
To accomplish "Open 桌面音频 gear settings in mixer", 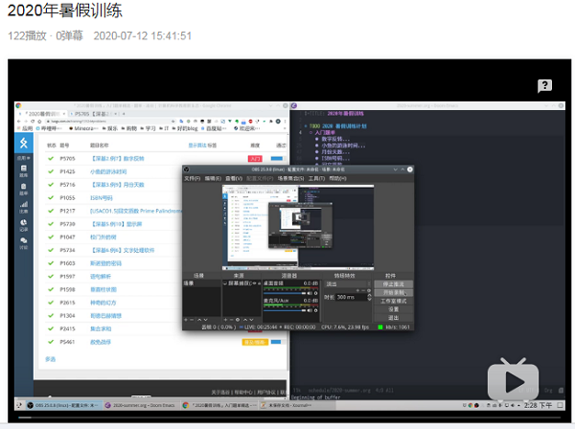I will point(315,293).
